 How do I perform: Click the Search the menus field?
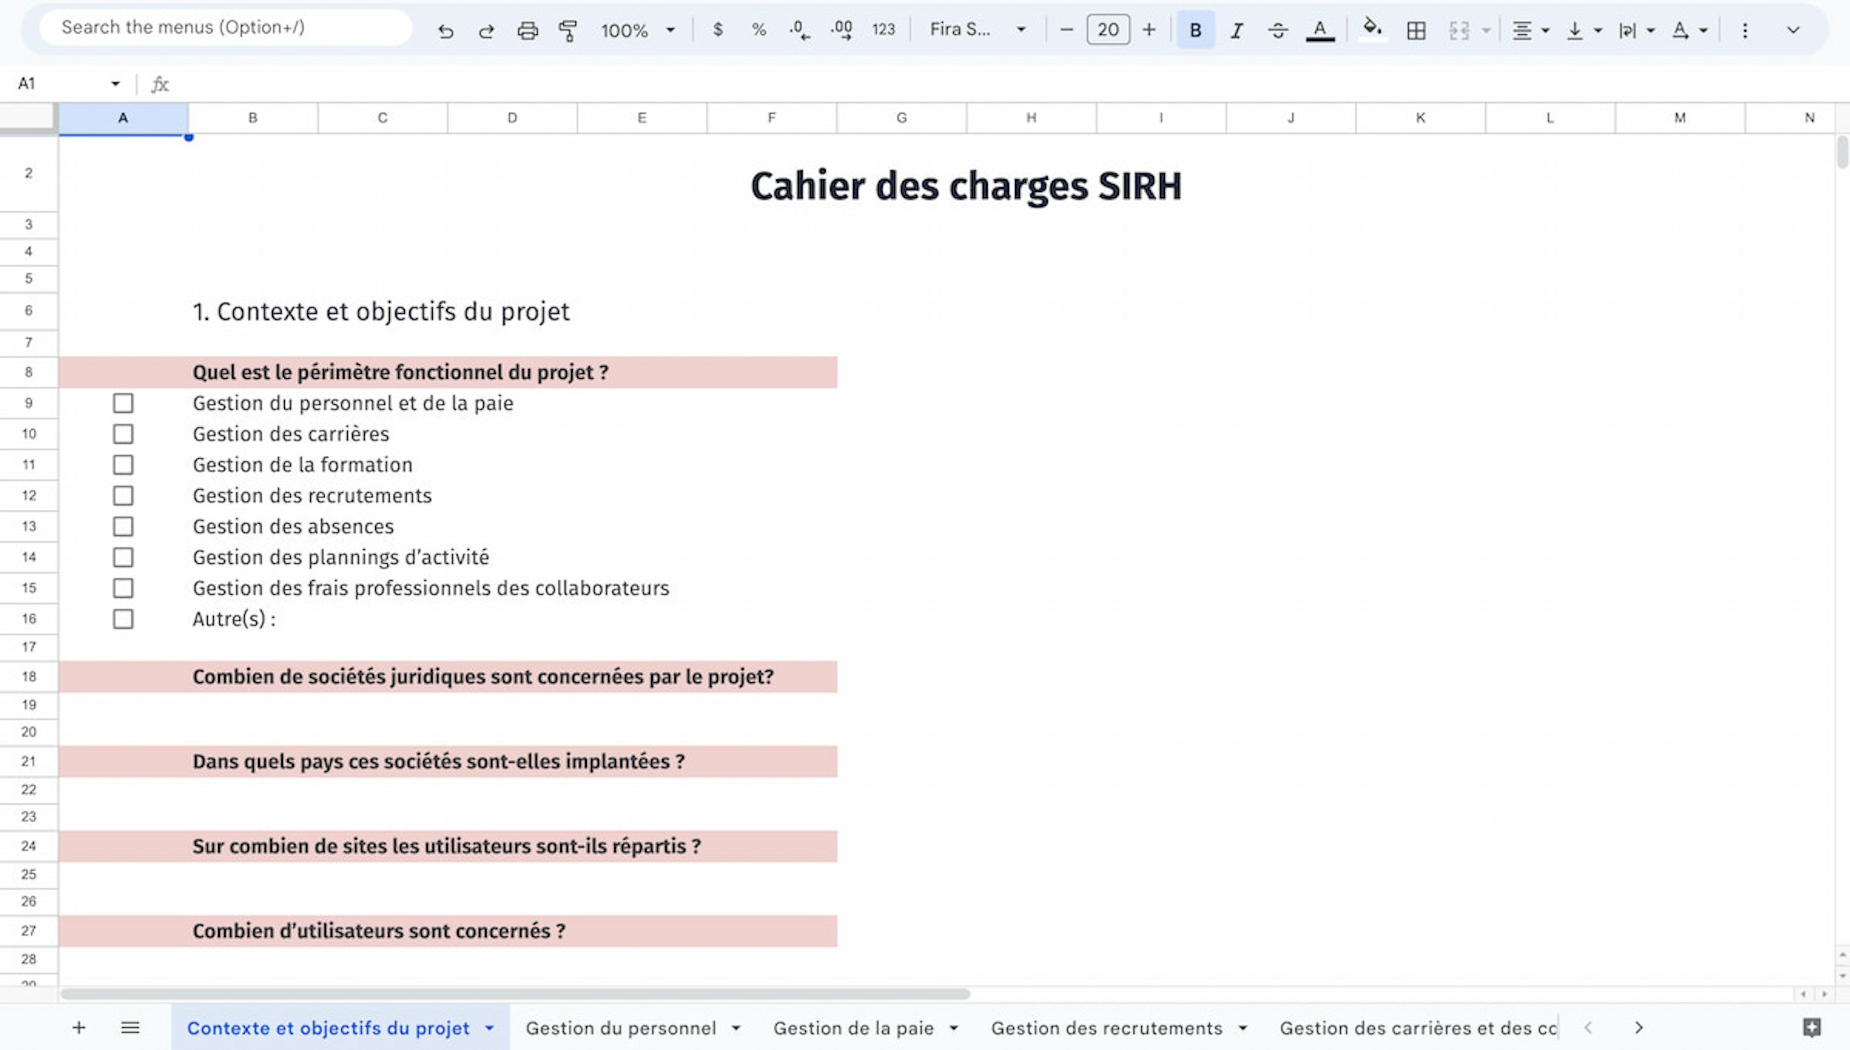(x=225, y=27)
